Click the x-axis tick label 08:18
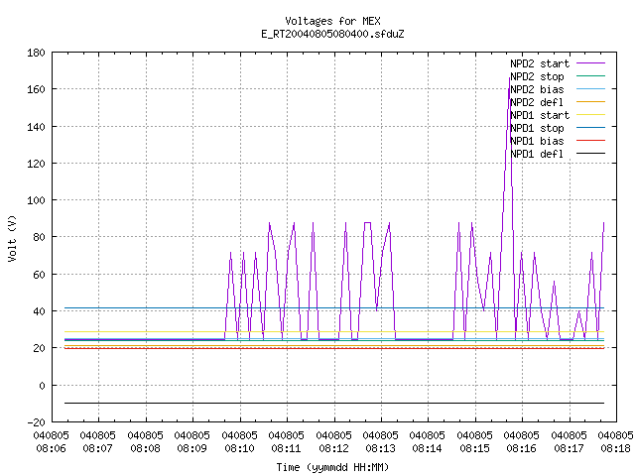Viewport: 635px width, 476px height. click(x=615, y=448)
